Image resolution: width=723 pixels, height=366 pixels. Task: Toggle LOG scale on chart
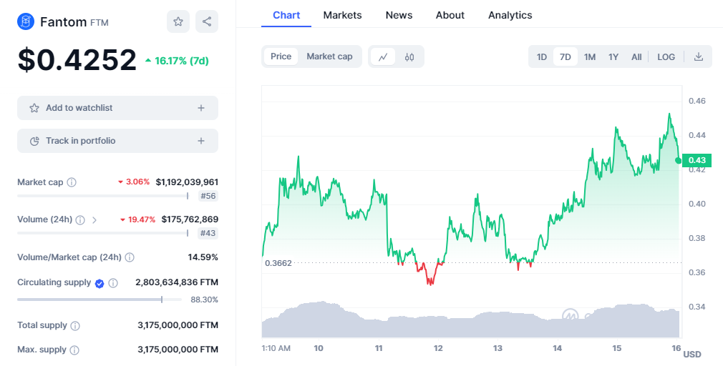point(666,57)
